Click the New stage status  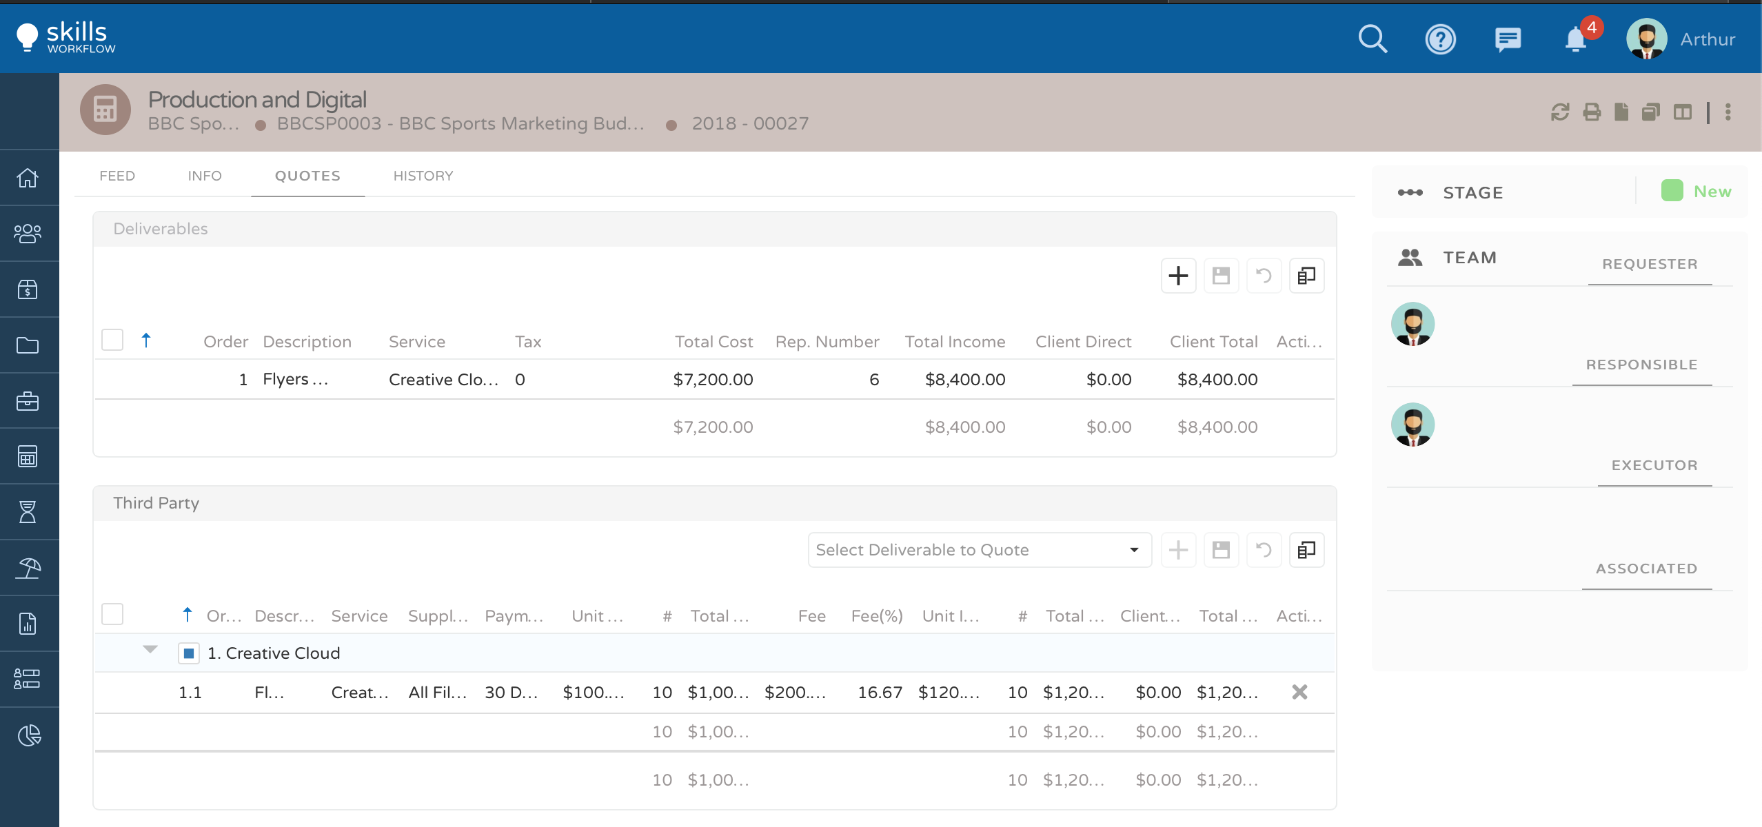coord(1712,192)
